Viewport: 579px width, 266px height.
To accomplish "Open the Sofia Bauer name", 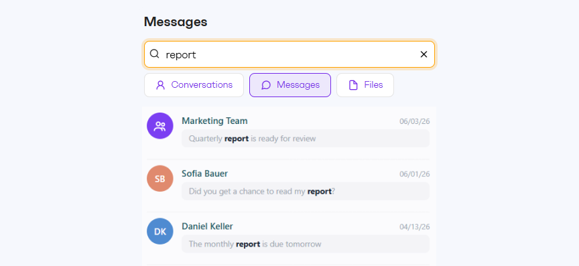I will point(204,174).
